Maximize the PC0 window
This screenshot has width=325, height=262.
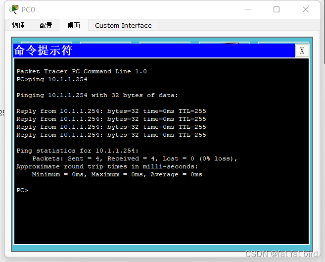(x=277, y=9)
